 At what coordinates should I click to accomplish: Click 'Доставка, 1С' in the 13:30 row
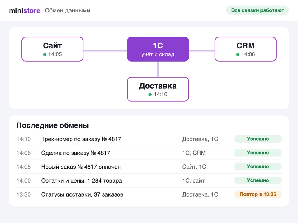pos(200,194)
